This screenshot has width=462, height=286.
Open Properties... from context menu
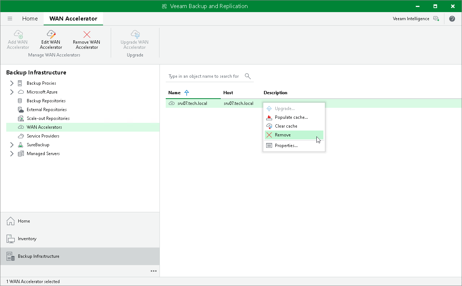[x=294, y=146]
